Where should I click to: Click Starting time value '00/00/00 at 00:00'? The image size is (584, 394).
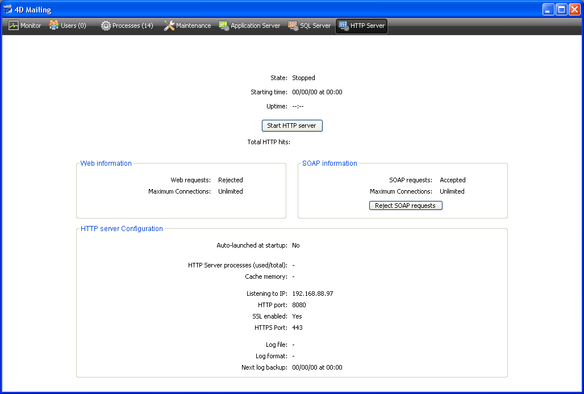pyautogui.click(x=317, y=92)
